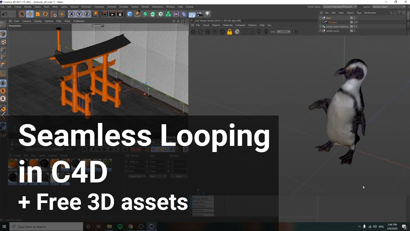
Task: Add a Camera object from toolbar
Action: point(200,14)
